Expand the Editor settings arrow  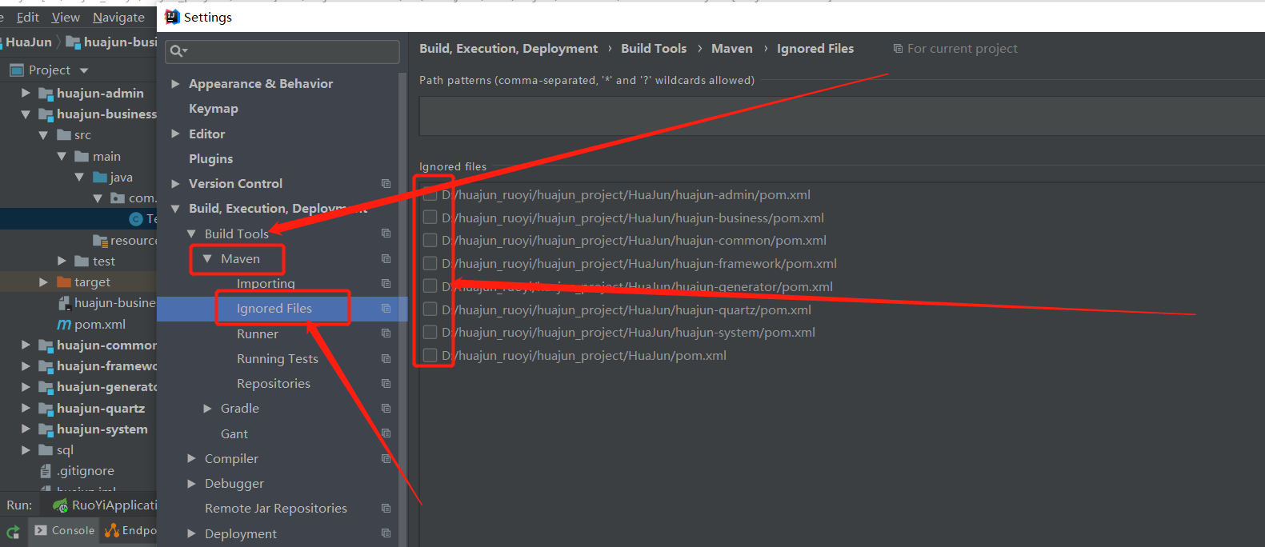(x=175, y=134)
